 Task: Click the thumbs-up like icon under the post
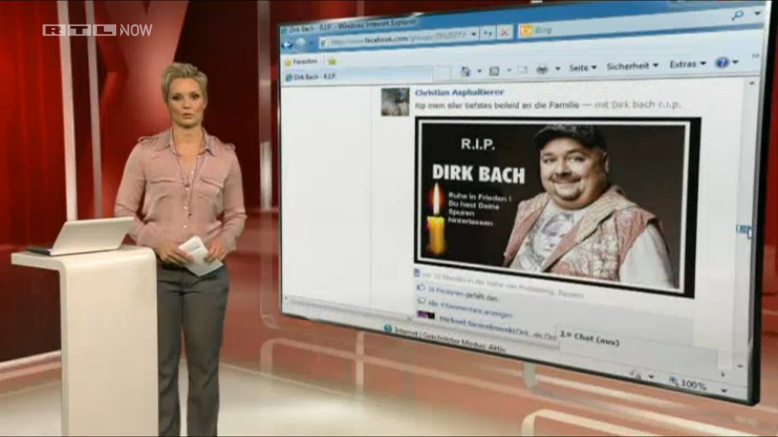(x=421, y=287)
